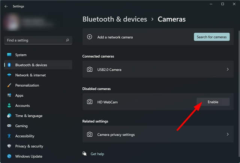Viewport: 240px width, 163px height.
Task: Click the plus icon for Add network camera
Action: pyautogui.click(x=90, y=37)
